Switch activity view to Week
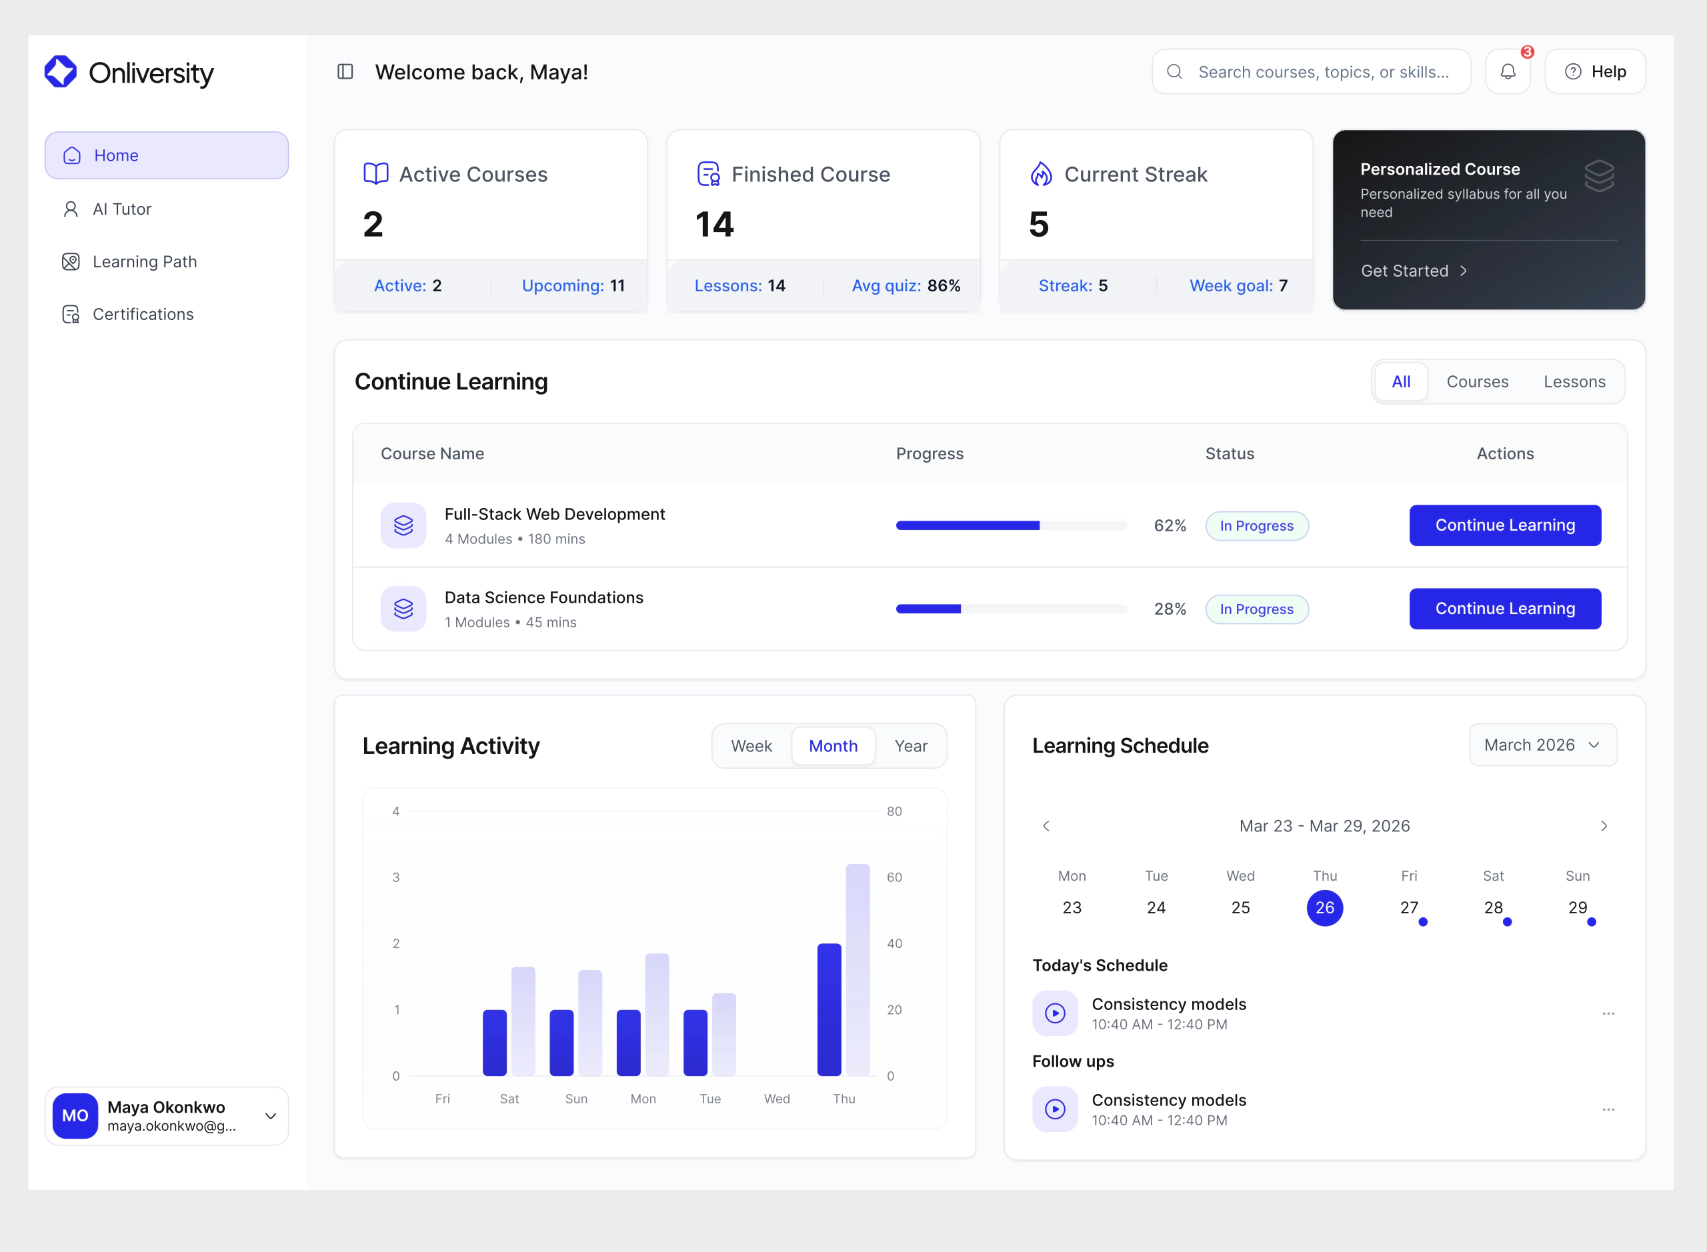 pos(751,746)
